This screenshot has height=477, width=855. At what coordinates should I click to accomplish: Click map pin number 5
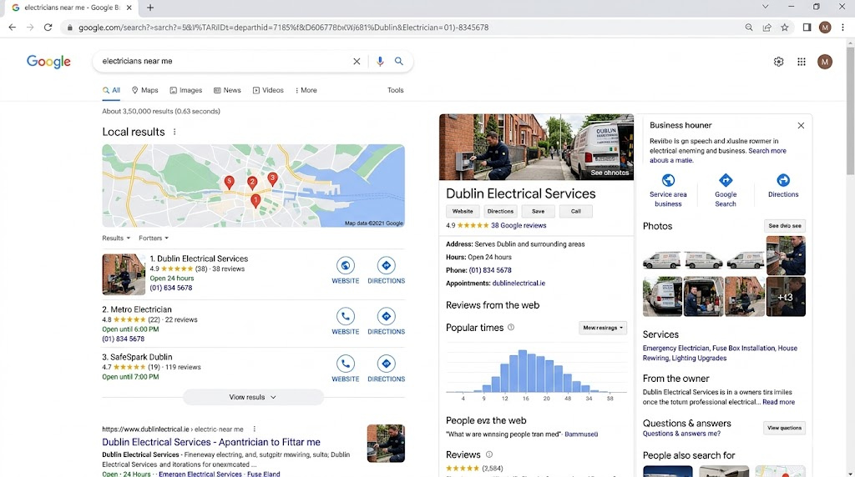click(x=230, y=183)
